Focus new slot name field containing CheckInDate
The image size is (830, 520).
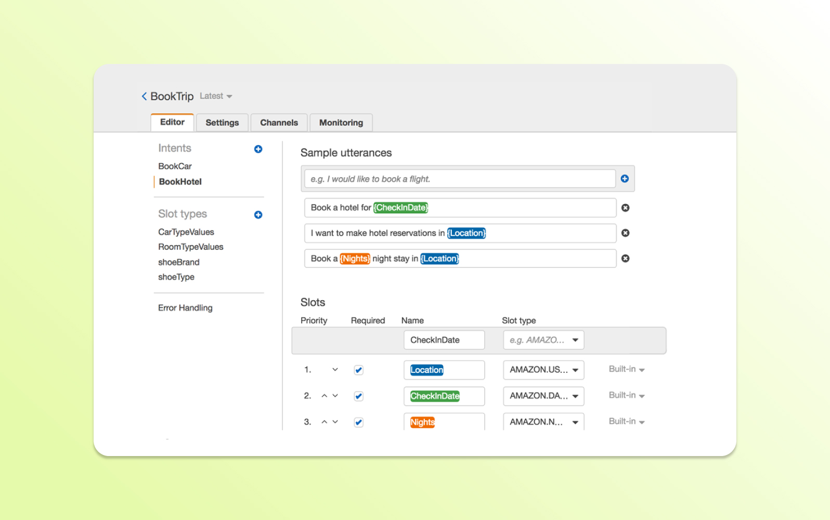coord(444,340)
